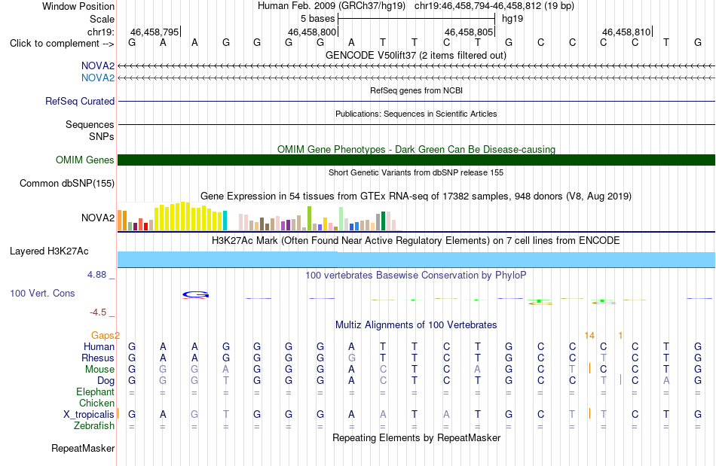Screen dimensions: 716x466
Task: Select the X_tropicalis alignment row label
Action: (89, 415)
